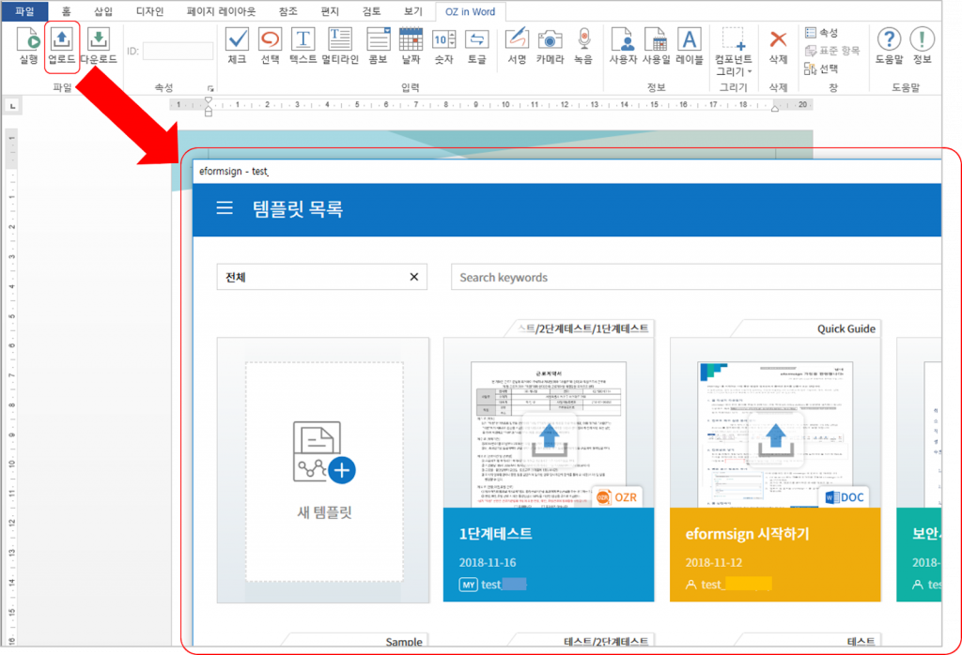
Task: Switch to the 디자인 tab
Action: pos(150,11)
